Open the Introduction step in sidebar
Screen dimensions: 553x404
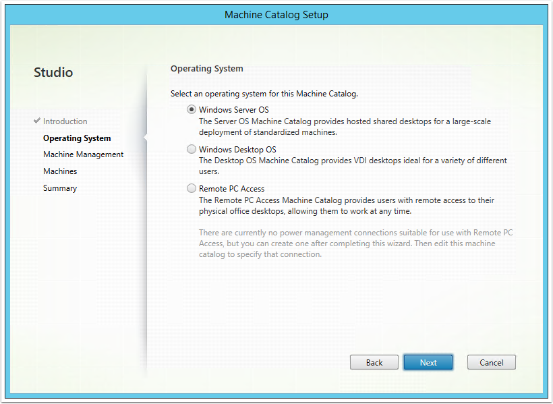click(x=65, y=121)
